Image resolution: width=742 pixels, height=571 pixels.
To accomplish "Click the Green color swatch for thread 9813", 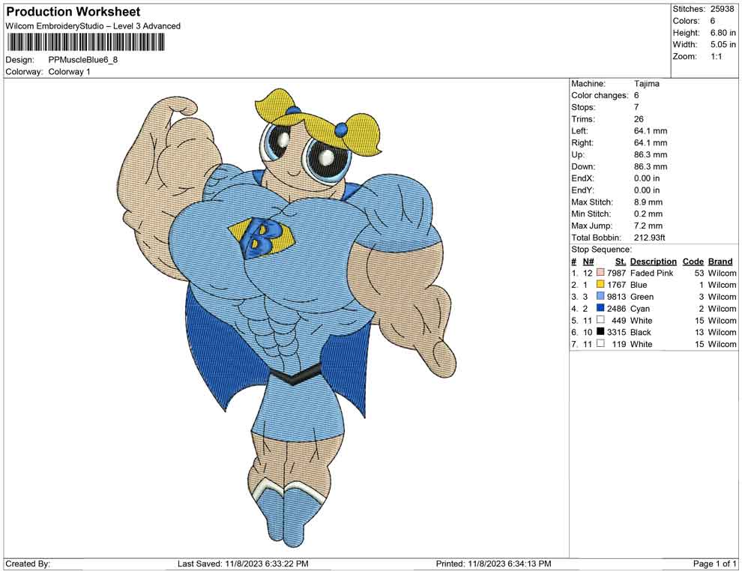I will 600,297.
